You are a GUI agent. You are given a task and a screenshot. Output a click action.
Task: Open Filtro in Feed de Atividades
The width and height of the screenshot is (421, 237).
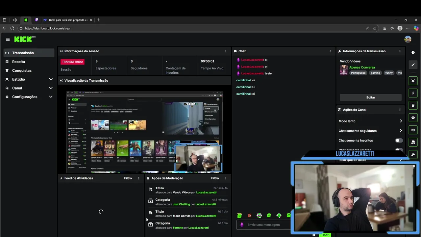point(128,178)
